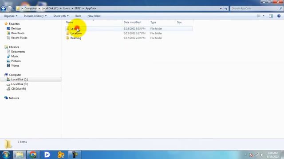This screenshot has width=284, height=159.
Task: Open Google Chrome from the taskbar
Action: (33, 155)
